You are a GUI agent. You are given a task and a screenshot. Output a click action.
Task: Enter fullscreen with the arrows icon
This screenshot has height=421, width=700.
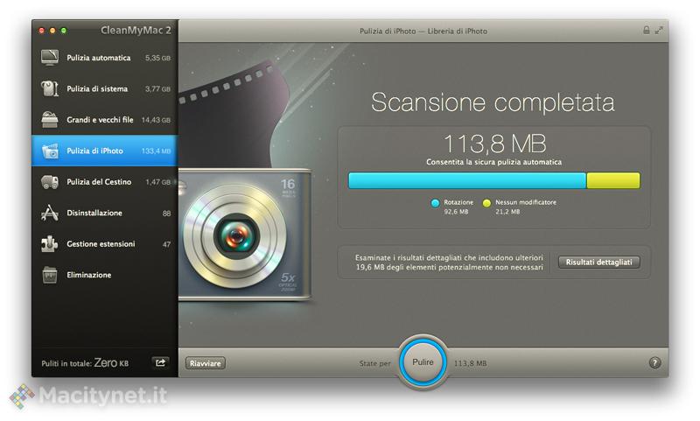coord(659,31)
